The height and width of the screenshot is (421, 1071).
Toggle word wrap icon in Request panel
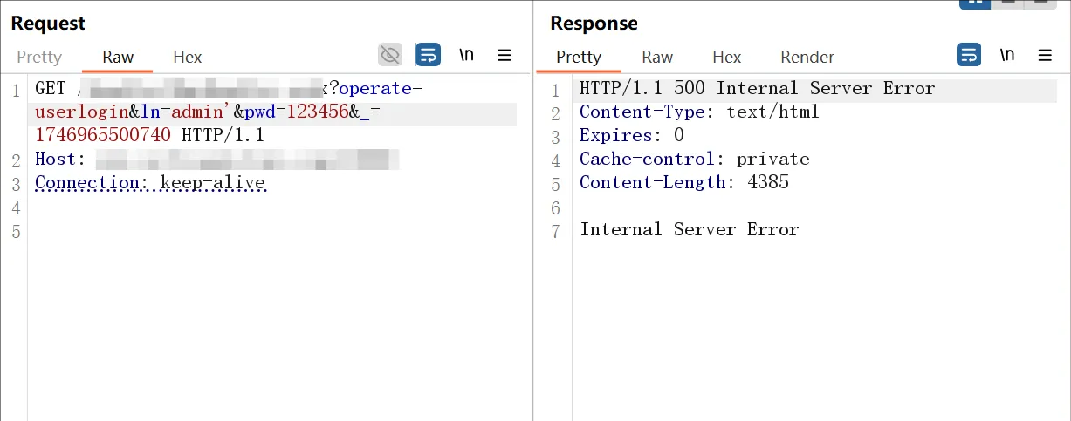tap(428, 56)
